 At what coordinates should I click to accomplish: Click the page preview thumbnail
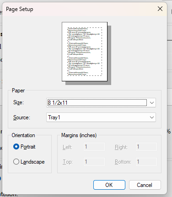pos(85,52)
